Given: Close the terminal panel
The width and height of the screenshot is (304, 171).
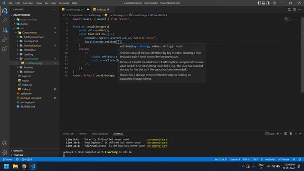Looking at the screenshot, I should point(300,133).
